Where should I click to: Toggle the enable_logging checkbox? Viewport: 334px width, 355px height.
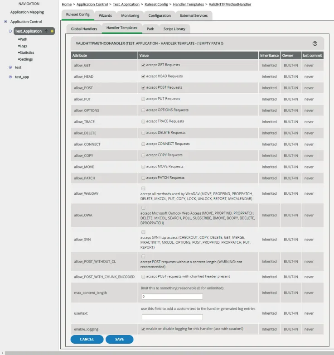click(x=143, y=329)
